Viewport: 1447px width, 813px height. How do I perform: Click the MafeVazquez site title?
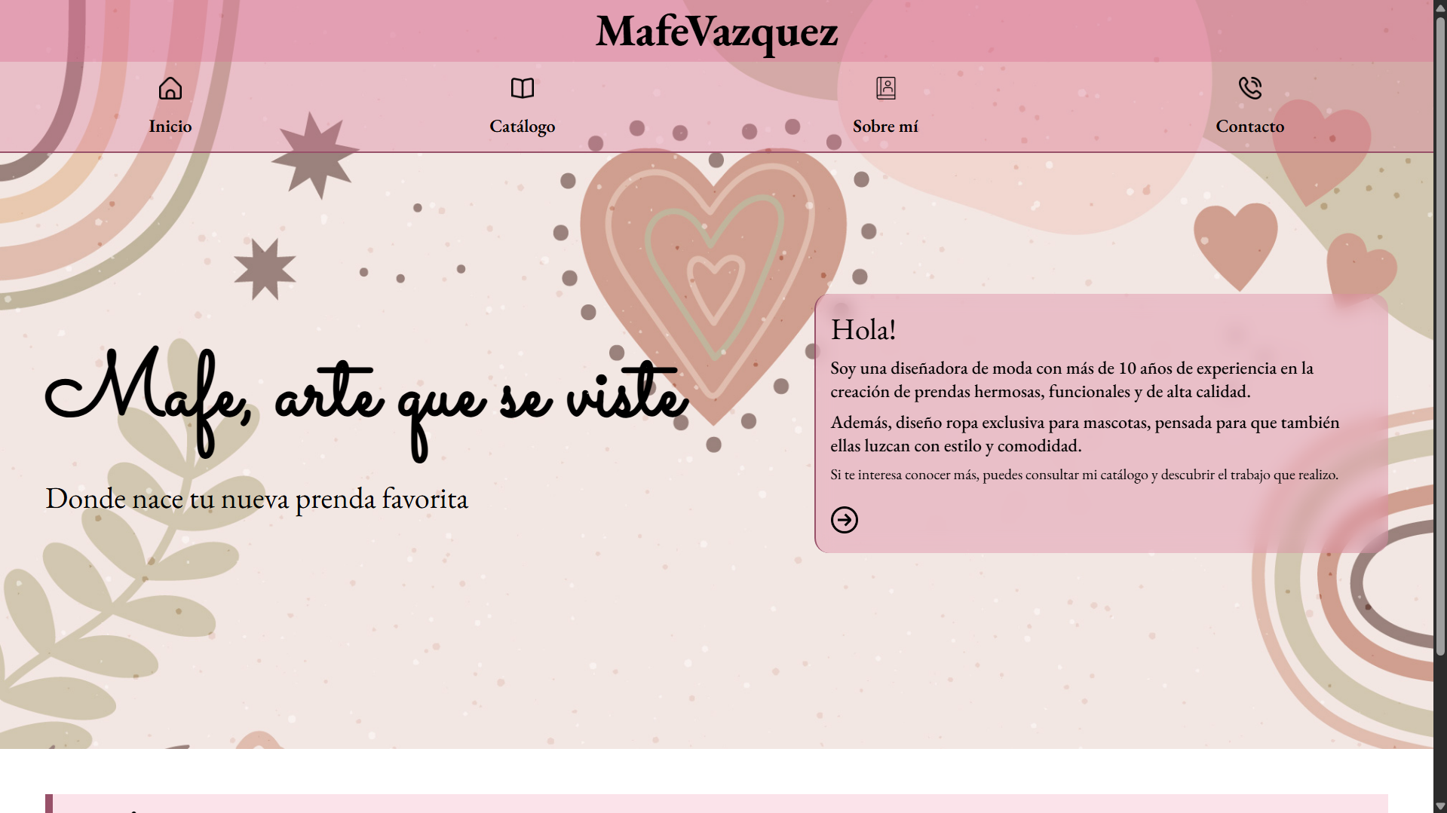(716, 32)
